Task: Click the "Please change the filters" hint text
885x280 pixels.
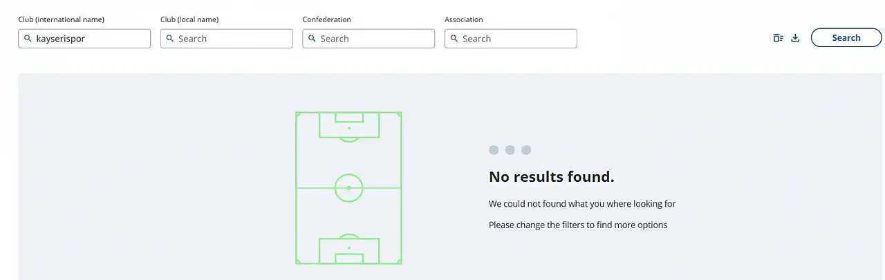Action: (x=577, y=225)
